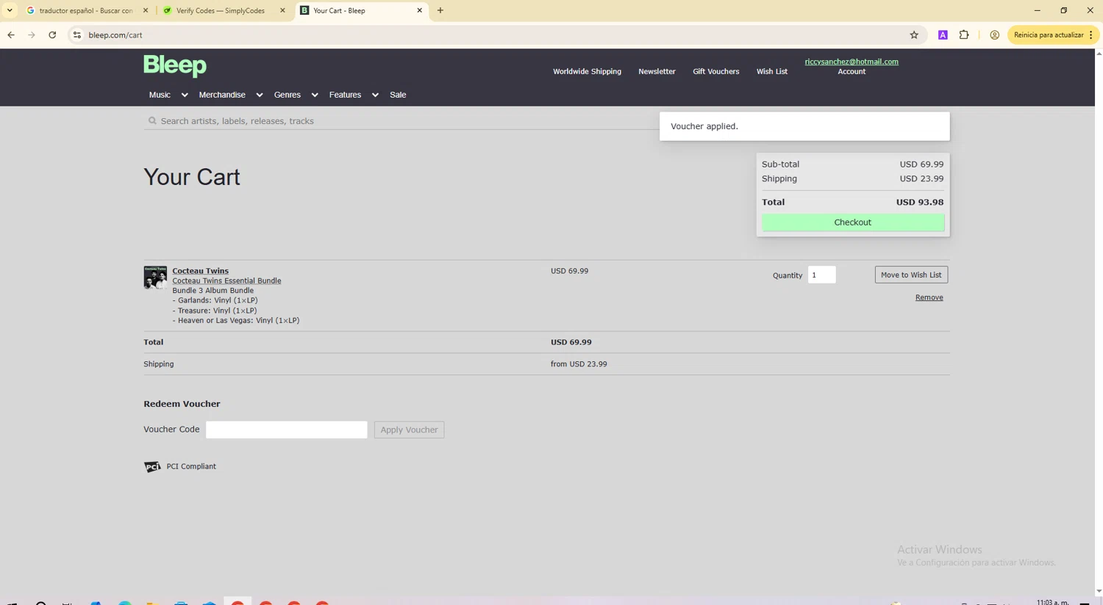Reload the page

52,35
